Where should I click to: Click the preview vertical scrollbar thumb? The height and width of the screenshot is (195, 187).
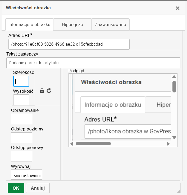[x=174, y=87]
